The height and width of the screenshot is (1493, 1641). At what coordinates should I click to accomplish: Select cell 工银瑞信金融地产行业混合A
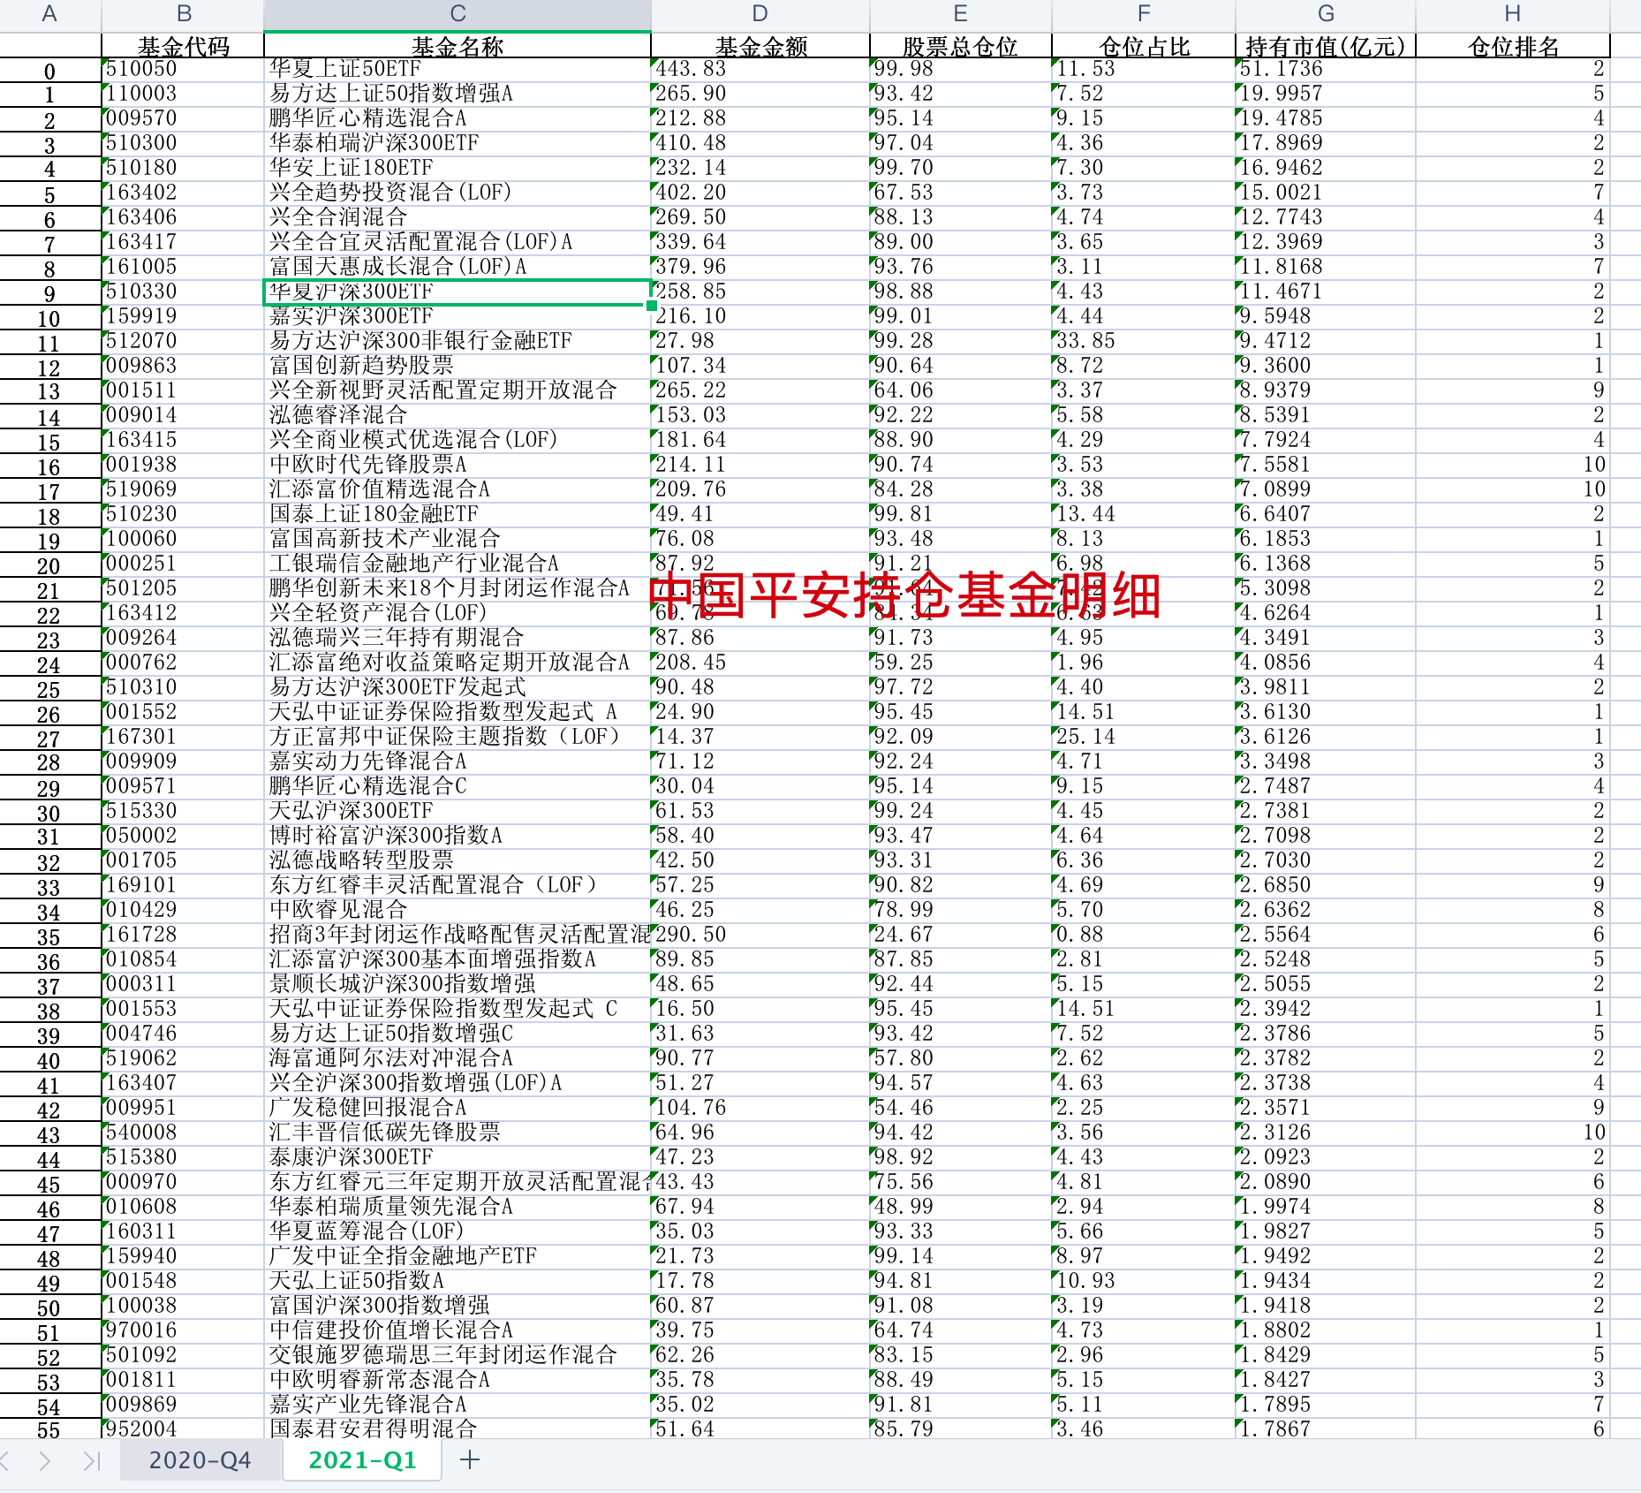[x=458, y=564]
